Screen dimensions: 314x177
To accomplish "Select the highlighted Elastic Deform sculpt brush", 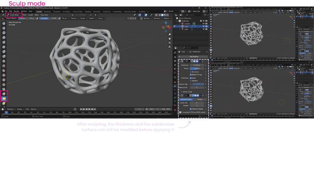I will point(4,98).
